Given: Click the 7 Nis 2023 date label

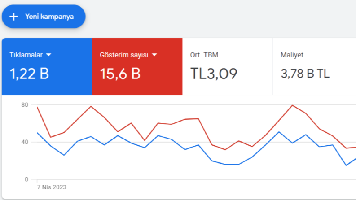Looking at the screenshot, I should (x=52, y=187).
